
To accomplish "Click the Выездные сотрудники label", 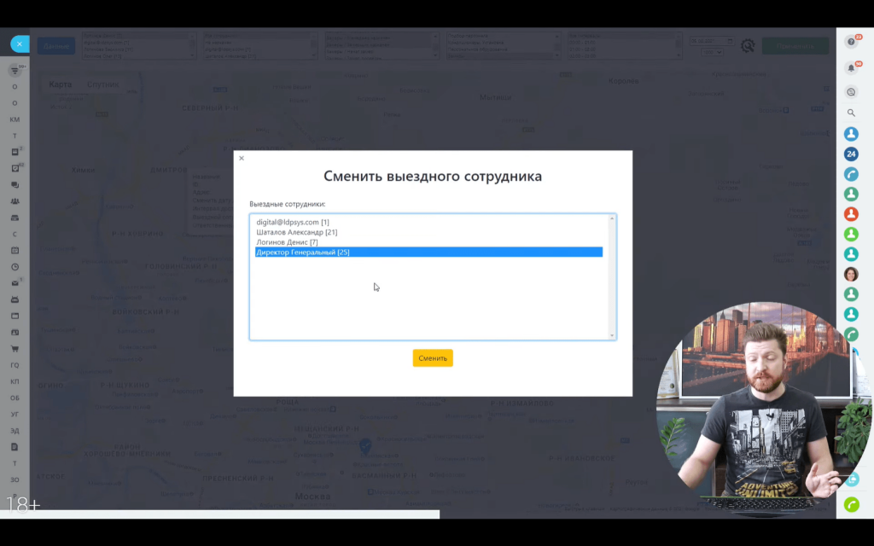I will (287, 204).
